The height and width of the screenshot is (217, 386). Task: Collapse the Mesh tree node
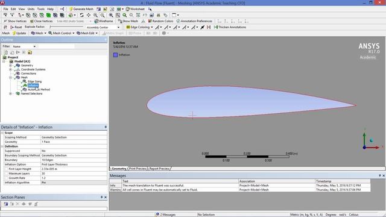click(10, 78)
